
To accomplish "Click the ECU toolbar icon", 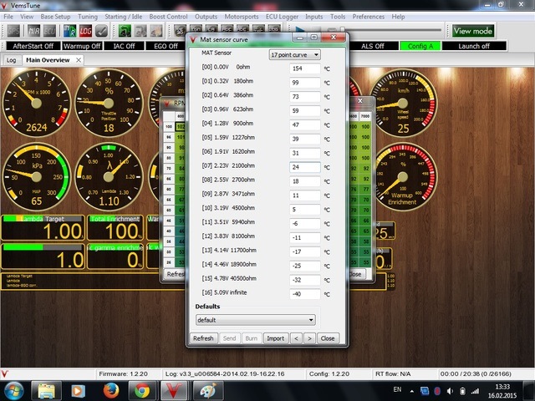I will click(50, 32).
